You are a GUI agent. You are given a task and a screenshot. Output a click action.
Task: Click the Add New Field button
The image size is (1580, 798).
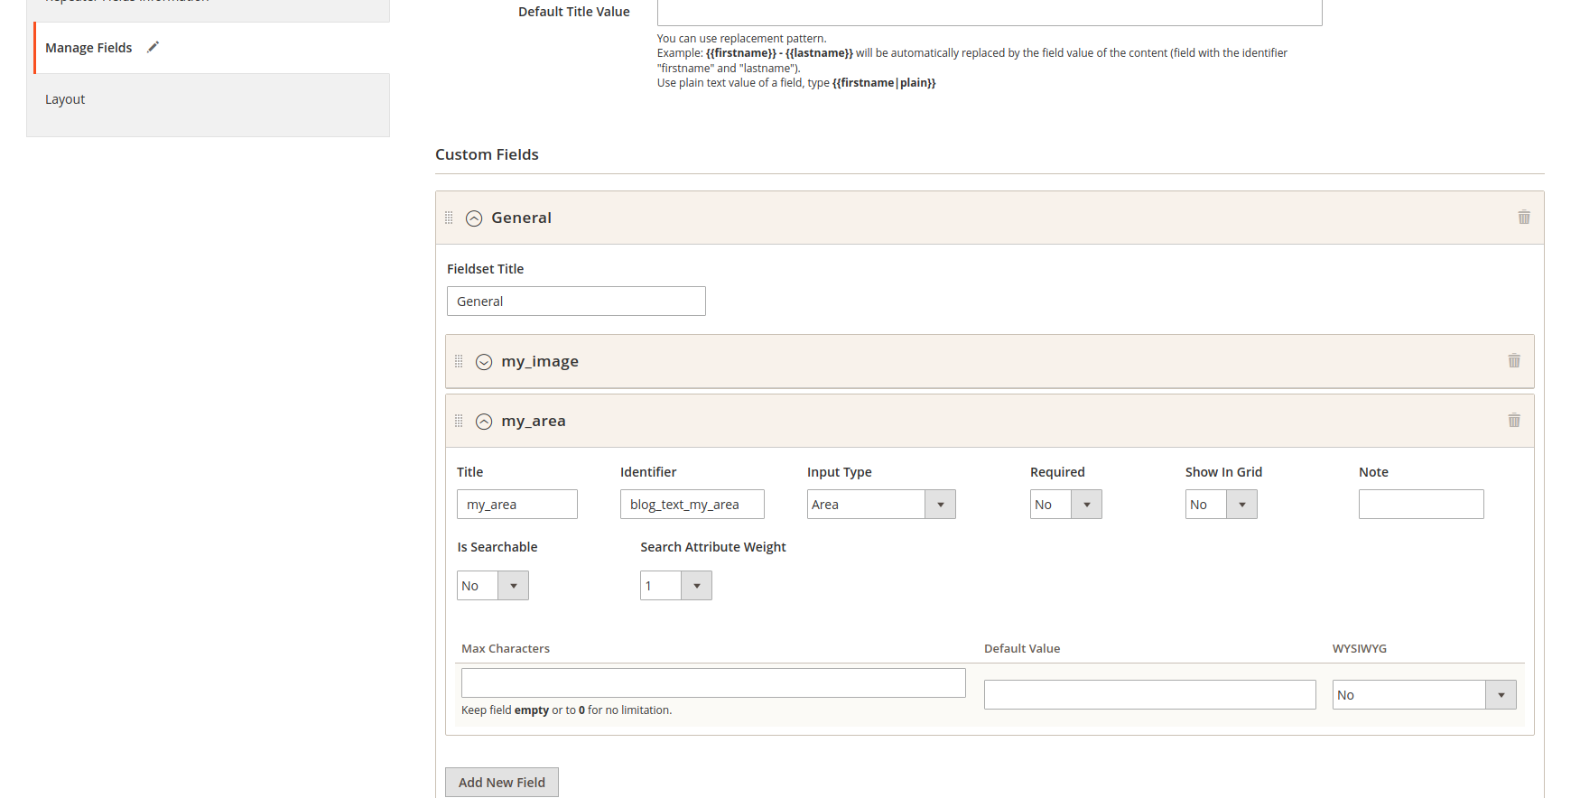502,783
